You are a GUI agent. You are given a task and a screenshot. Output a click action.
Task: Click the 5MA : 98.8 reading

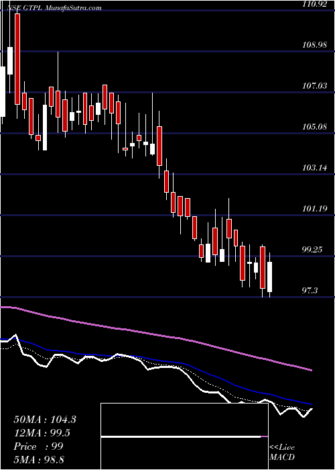(40, 459)
